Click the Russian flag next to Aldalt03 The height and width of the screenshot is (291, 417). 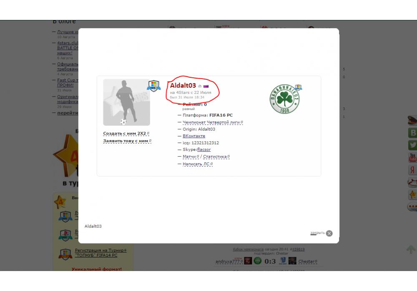(x=206, y=86)
